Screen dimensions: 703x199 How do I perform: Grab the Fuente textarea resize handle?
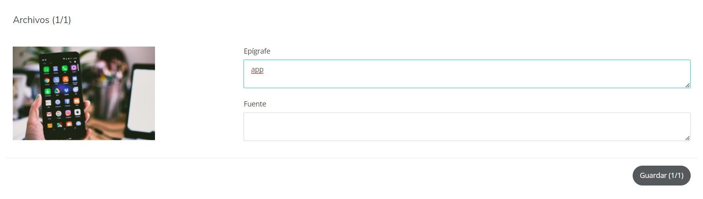click(687, 138)
